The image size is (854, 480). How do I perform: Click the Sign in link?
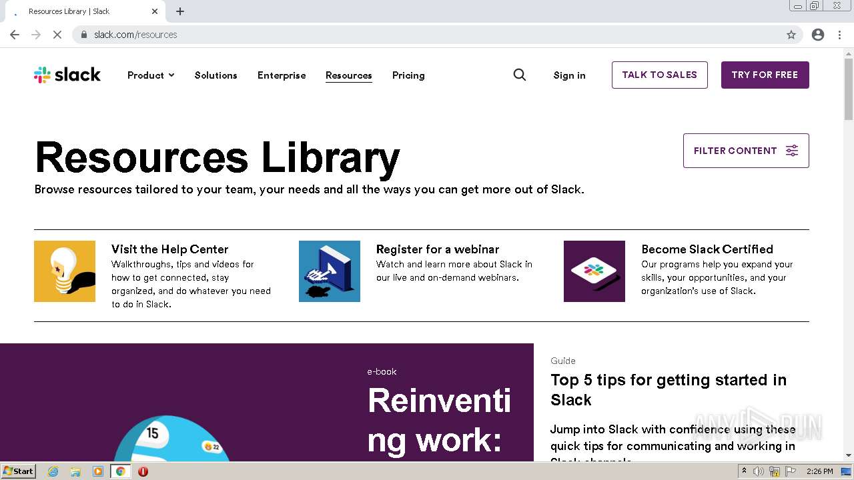coord(569,75)
